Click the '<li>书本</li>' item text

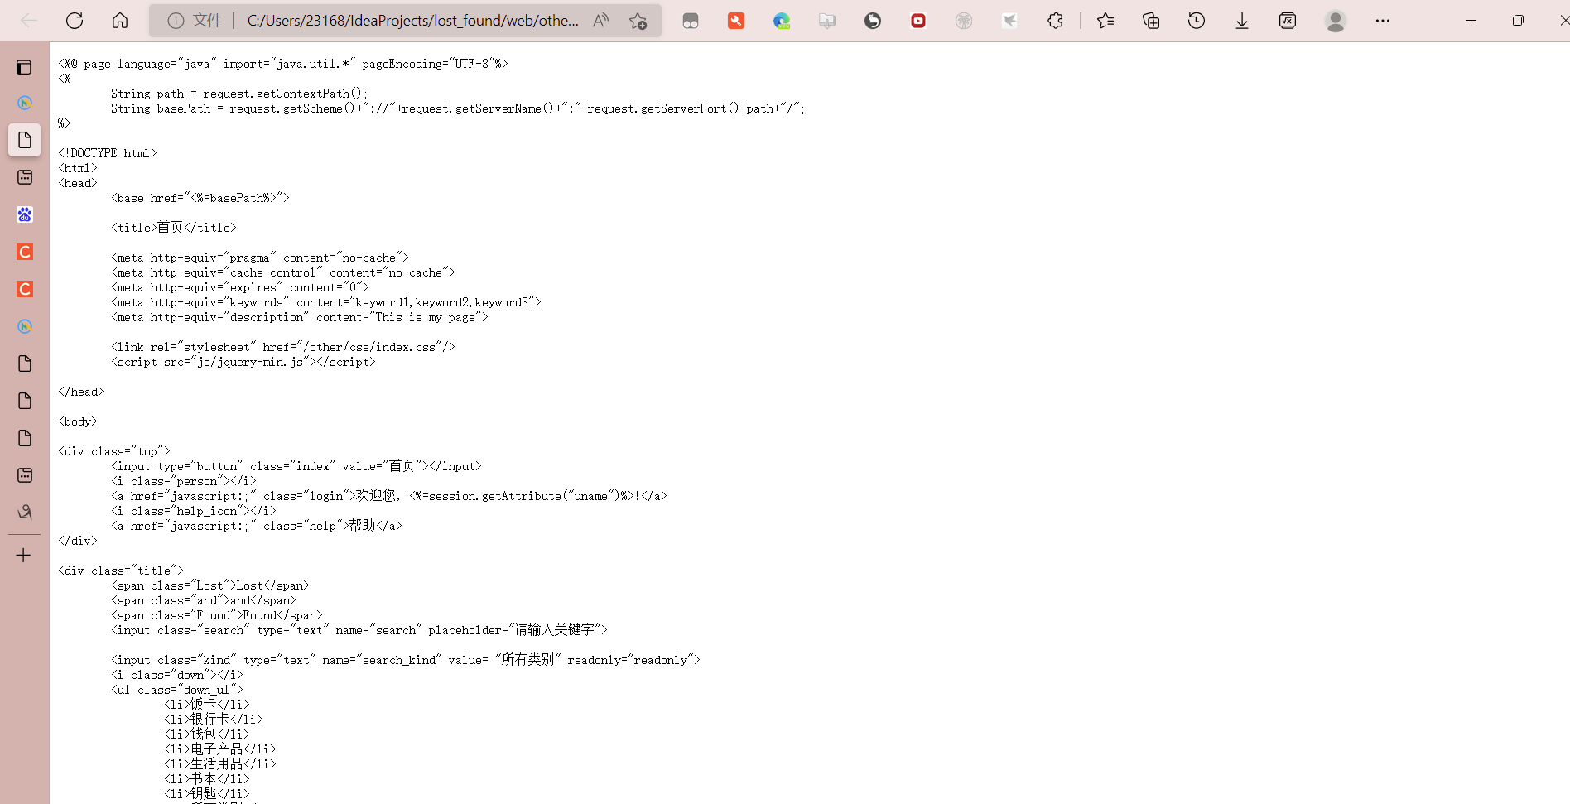pyautogui.click(x=207, y=779)
